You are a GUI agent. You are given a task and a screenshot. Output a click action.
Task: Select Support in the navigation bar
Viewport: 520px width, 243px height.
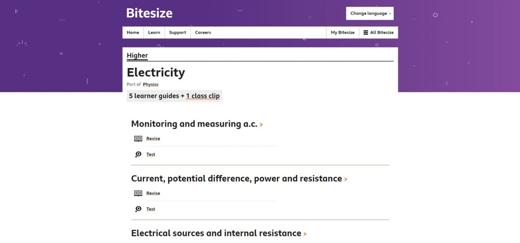point(177,33)
